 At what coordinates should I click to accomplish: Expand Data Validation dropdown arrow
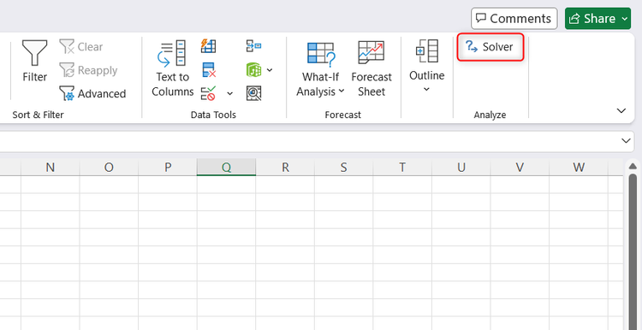pos(230,94)
